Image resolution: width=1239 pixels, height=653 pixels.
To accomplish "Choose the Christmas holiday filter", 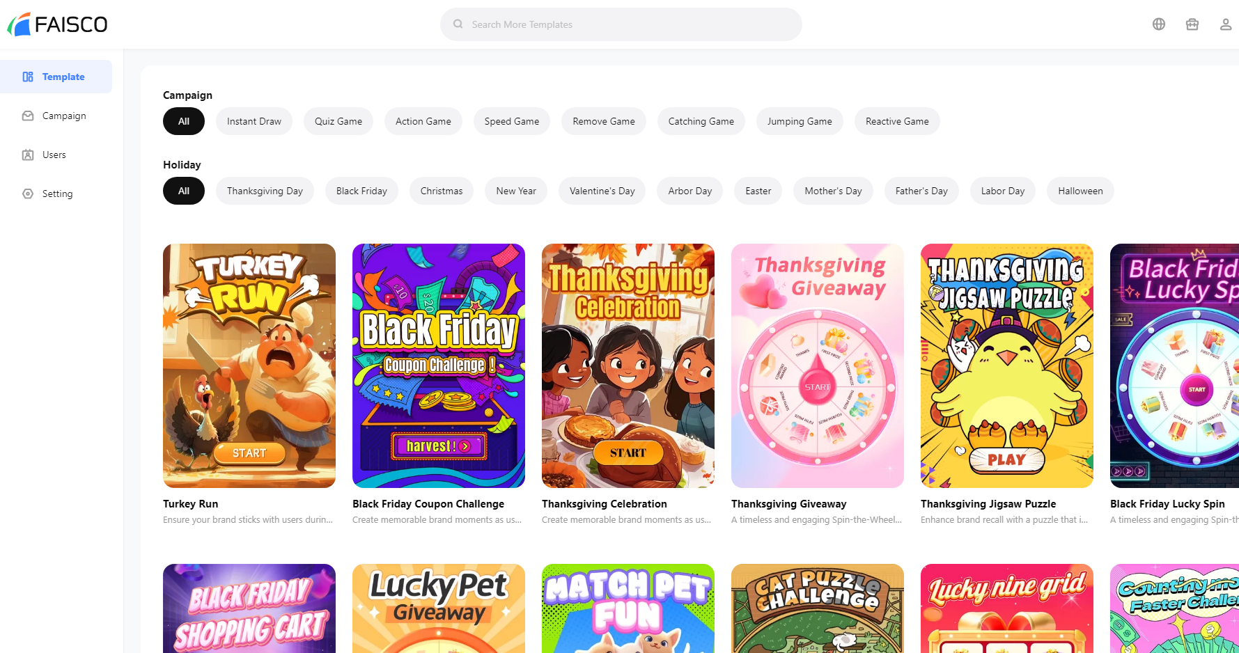I will coord(442,191).
